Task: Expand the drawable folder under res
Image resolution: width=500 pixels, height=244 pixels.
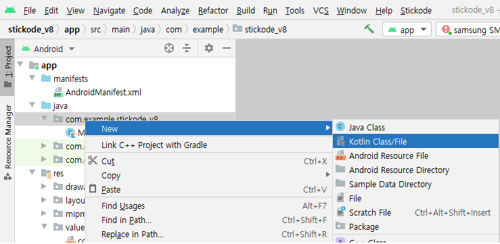Action: pos(45,187)
